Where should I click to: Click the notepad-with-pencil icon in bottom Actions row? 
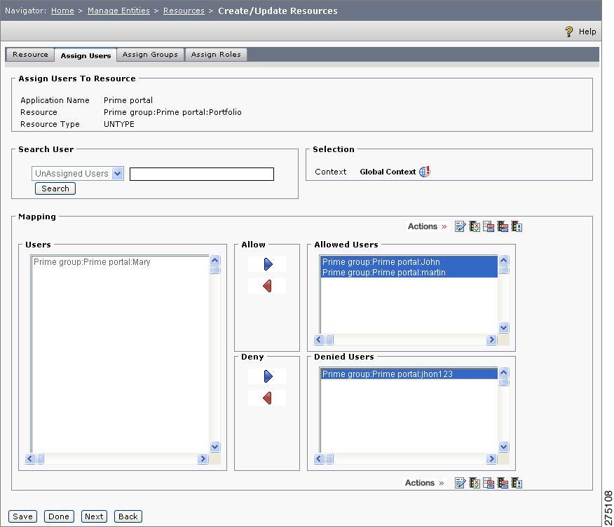pos(460,483)
